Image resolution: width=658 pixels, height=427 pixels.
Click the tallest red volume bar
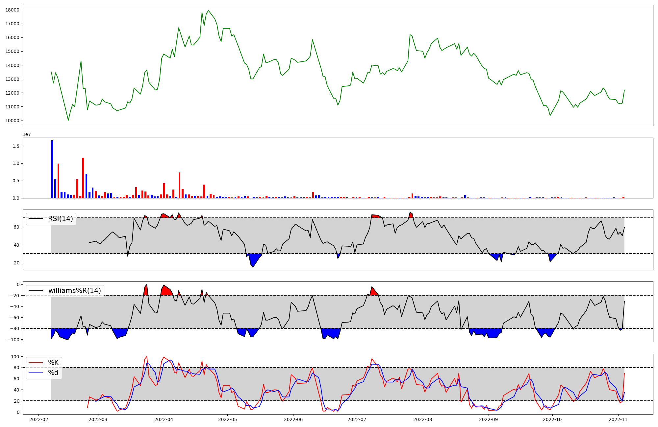tap(83, 178)
